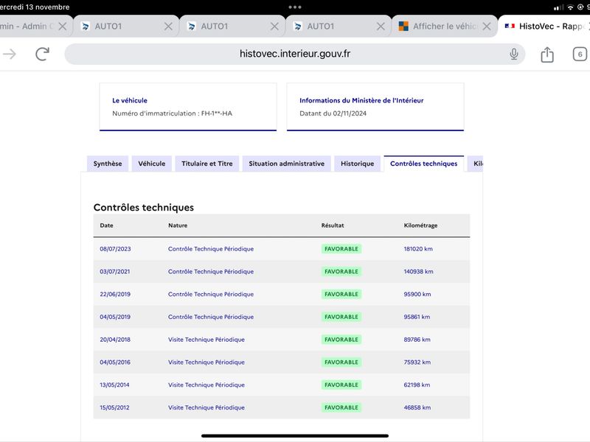Reload the page with the refresh icon

(x=43, y=54)
